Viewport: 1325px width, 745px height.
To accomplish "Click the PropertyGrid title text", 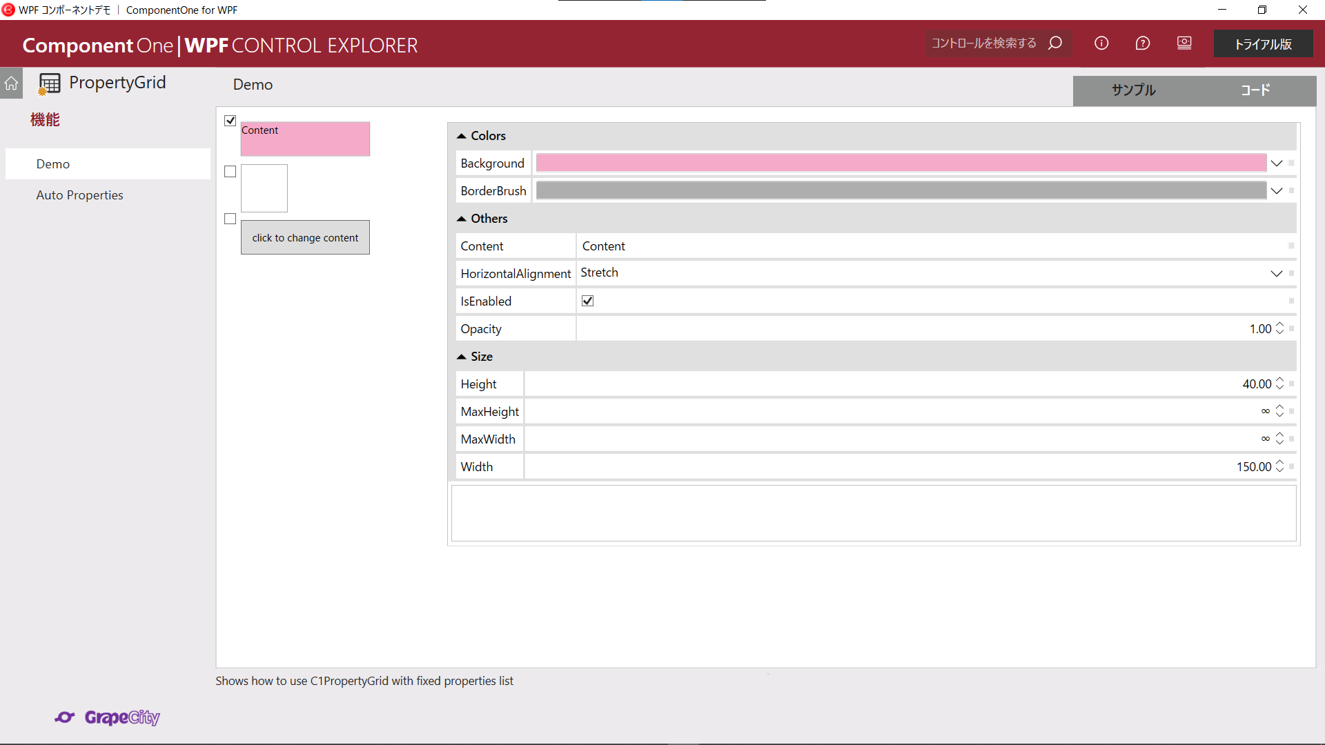I will (x=117, y=83).
